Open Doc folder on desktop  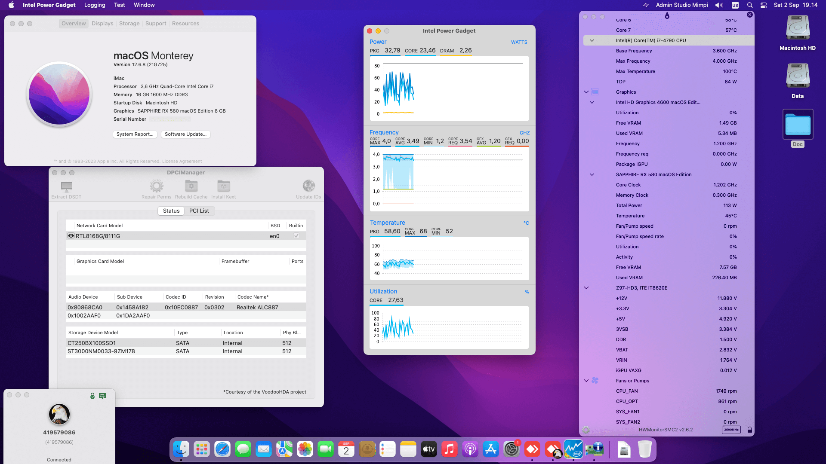pos(798,124)
